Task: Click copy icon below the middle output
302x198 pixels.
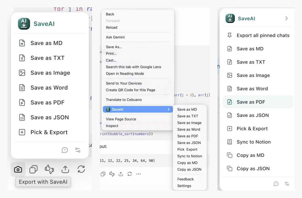Action: pyautogui.click(x=103, y=174)
